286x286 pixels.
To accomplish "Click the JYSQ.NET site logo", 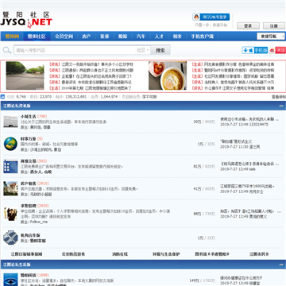I will 26,19.
